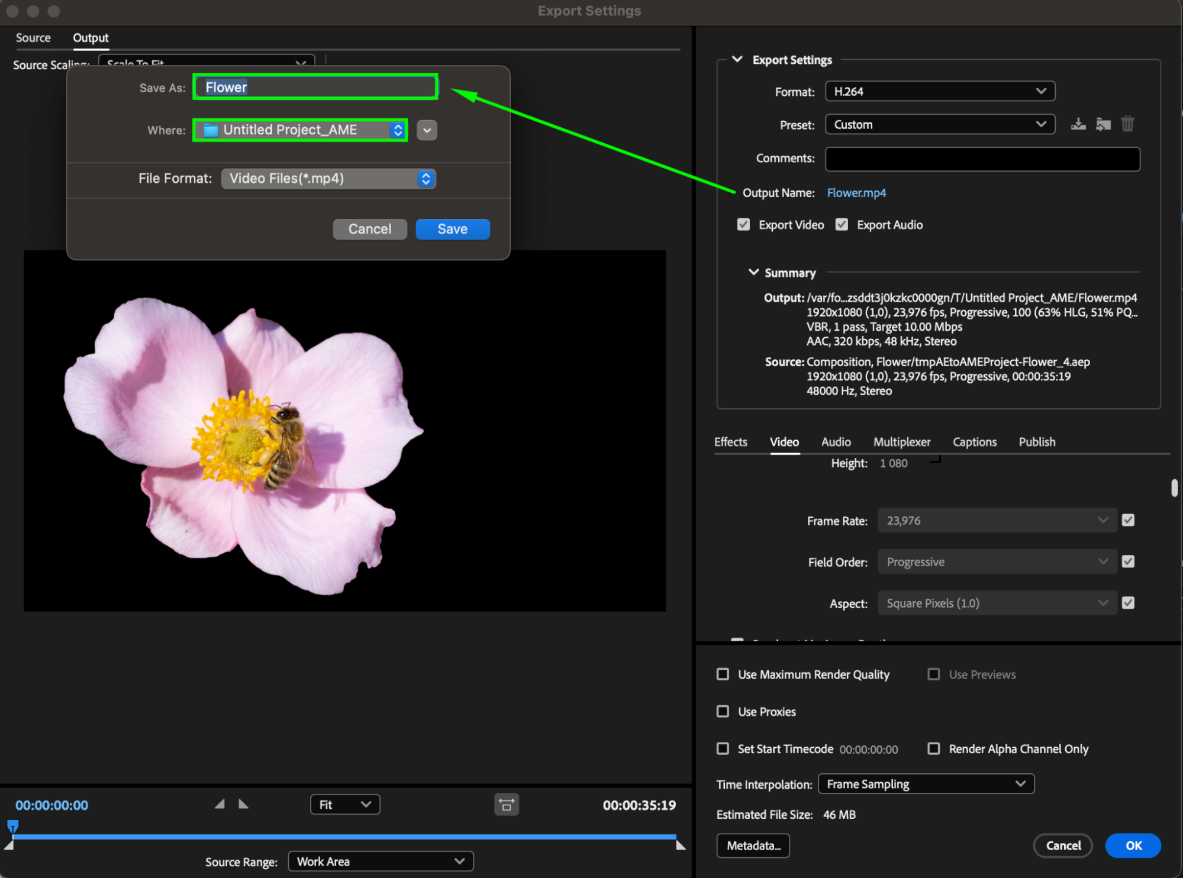Click the Delete Preset trash icon
Image resolution: width=1183 pixels, height=878 pixels.
[x=1127, y=124]
